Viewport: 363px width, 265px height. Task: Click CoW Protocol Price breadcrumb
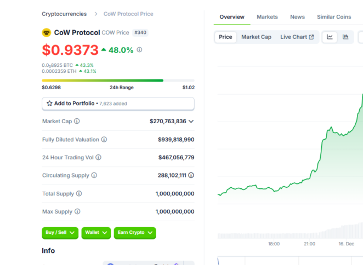point(128,14)
